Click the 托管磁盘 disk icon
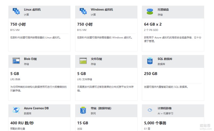The image size is (214, 131). pyautogui.click(x=150, y=11)
